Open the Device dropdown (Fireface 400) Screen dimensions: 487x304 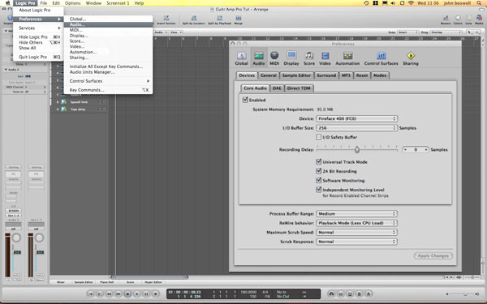(x=356, y=118)
